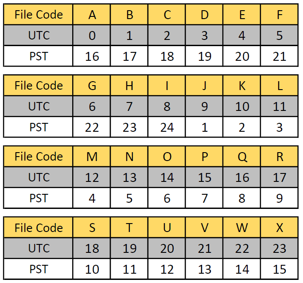Click PST value 12 under letter U
This screenshot has height=283, width=303.
coord(167,269)
